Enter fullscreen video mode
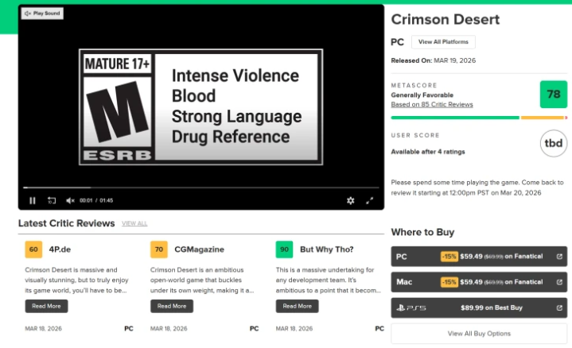This screenshot has height=348, width=572. [x=370, y=200]
